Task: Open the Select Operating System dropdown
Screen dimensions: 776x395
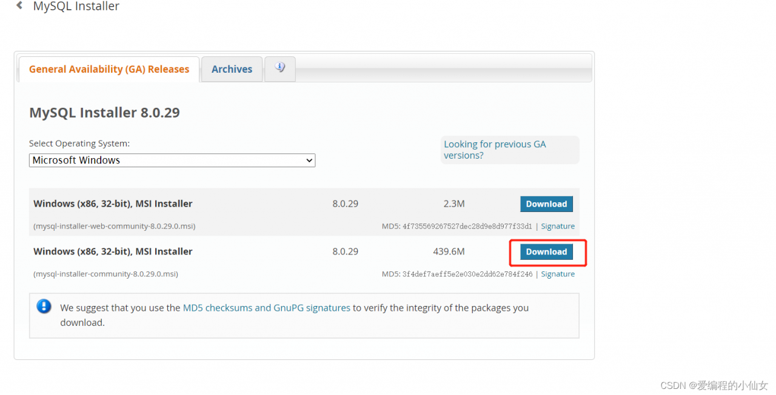Action: [172, 161]
